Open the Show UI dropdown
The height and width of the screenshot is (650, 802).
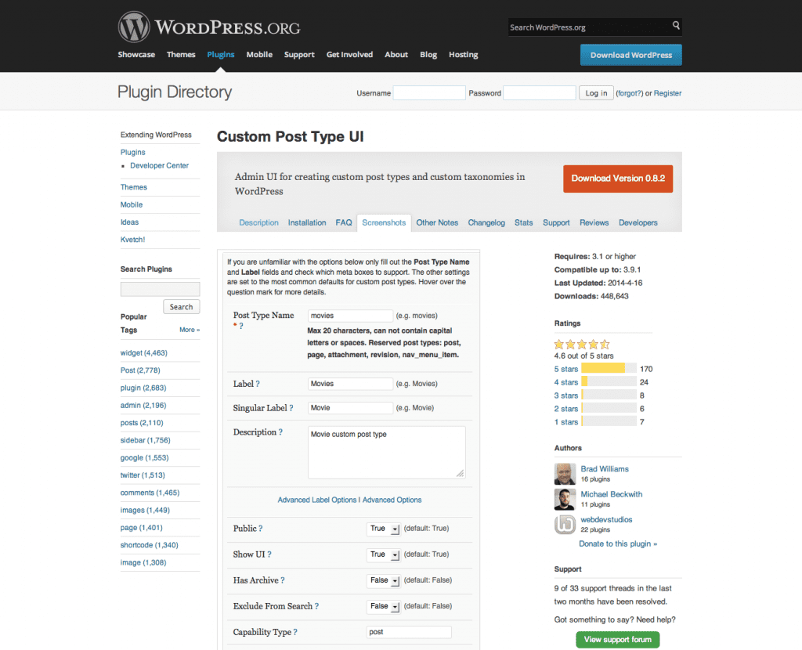point(383,554)
